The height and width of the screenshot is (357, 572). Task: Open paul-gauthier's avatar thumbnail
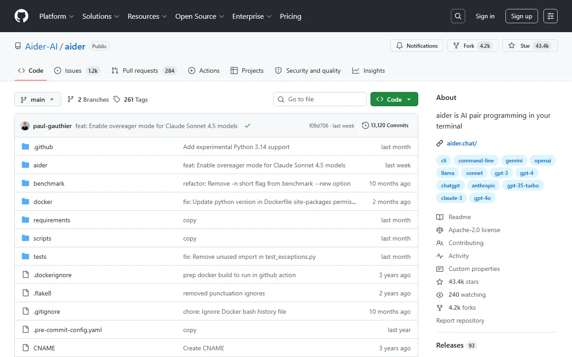(25, 126)
